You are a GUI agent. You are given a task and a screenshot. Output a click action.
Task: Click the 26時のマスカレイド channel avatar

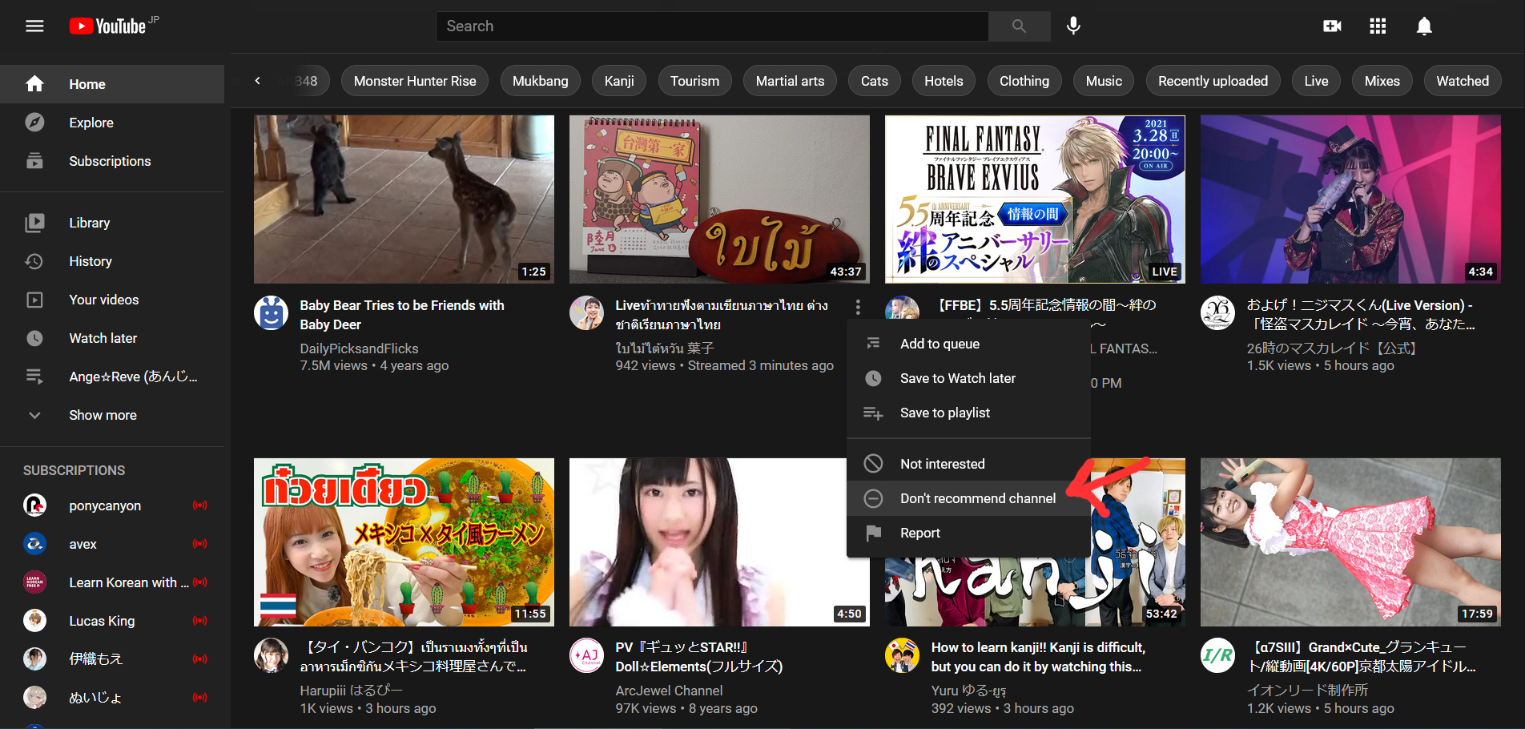pyautogui.click(x=1217, y=312)
